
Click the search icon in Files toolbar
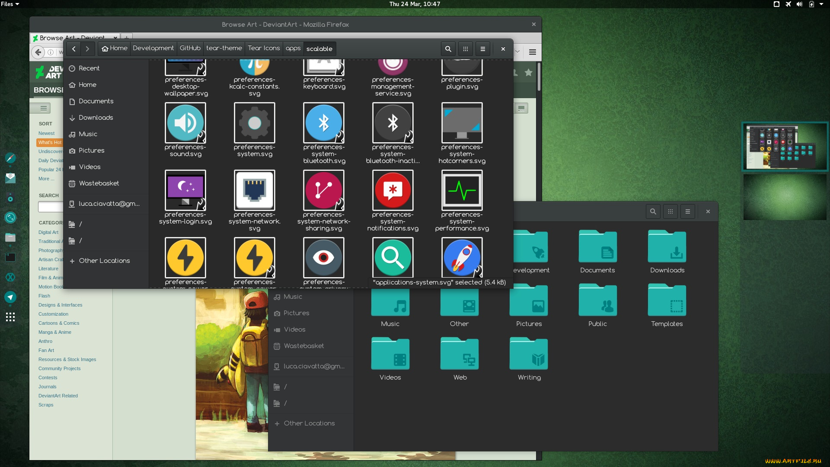click(x=448, y=49)
